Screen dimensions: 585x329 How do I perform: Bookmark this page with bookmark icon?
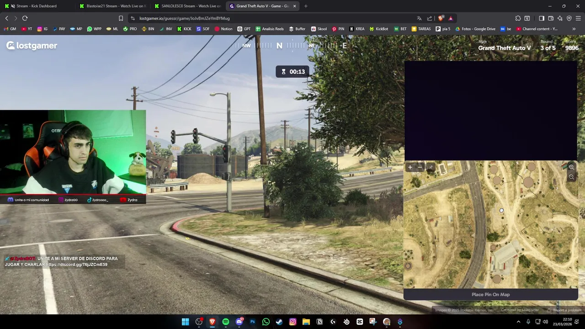(121, 18)
